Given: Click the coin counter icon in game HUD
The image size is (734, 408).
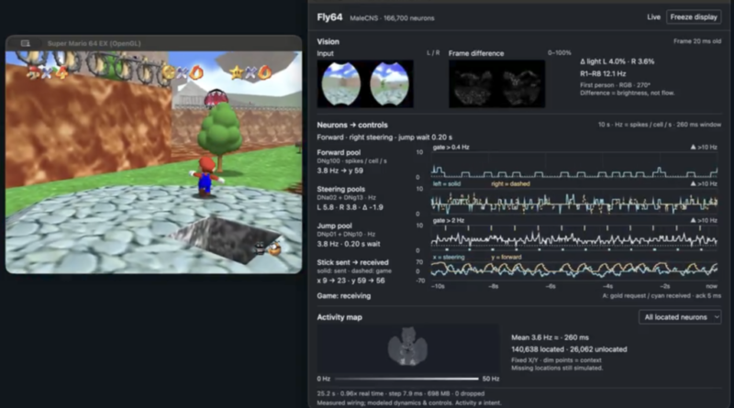Looking at the screenshot, I should coord(169,72).
